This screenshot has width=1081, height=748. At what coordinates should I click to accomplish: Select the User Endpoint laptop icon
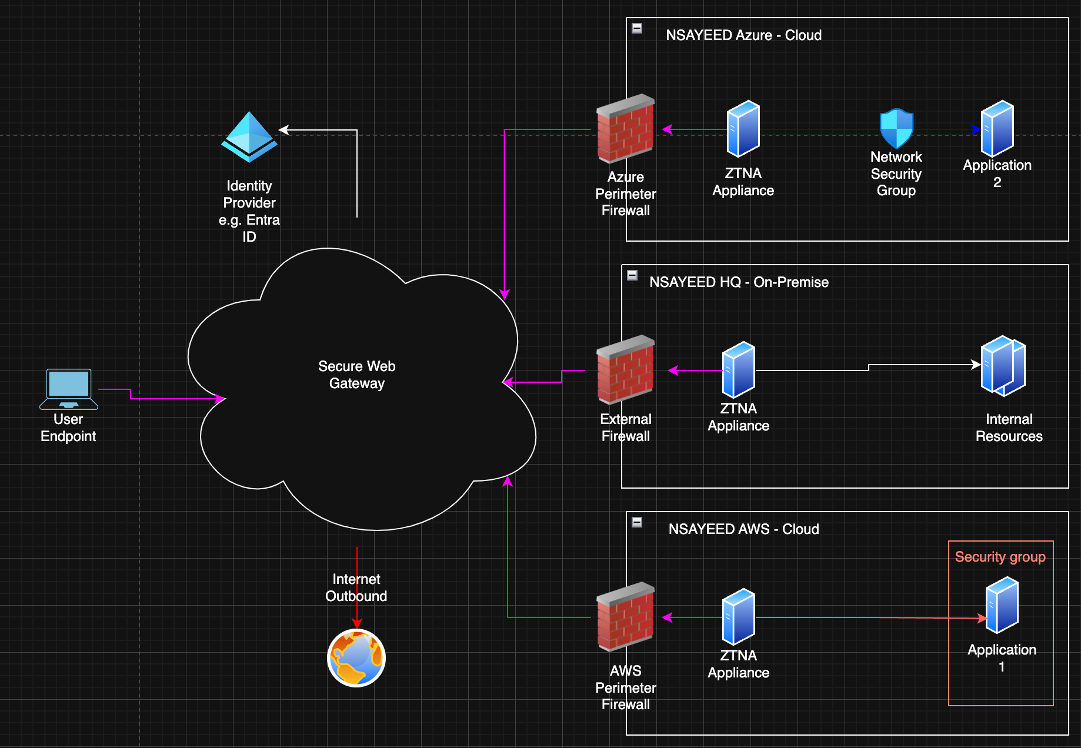pyautogui.click(x=69, y=389)
